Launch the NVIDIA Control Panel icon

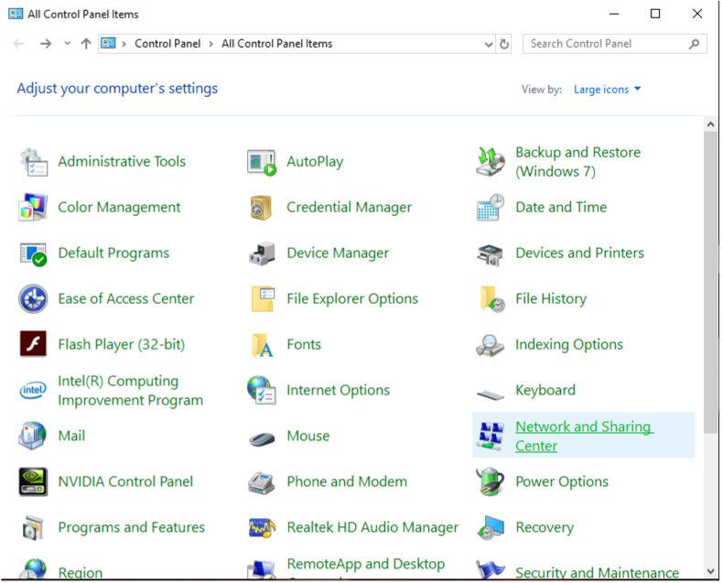pos(33,482)
